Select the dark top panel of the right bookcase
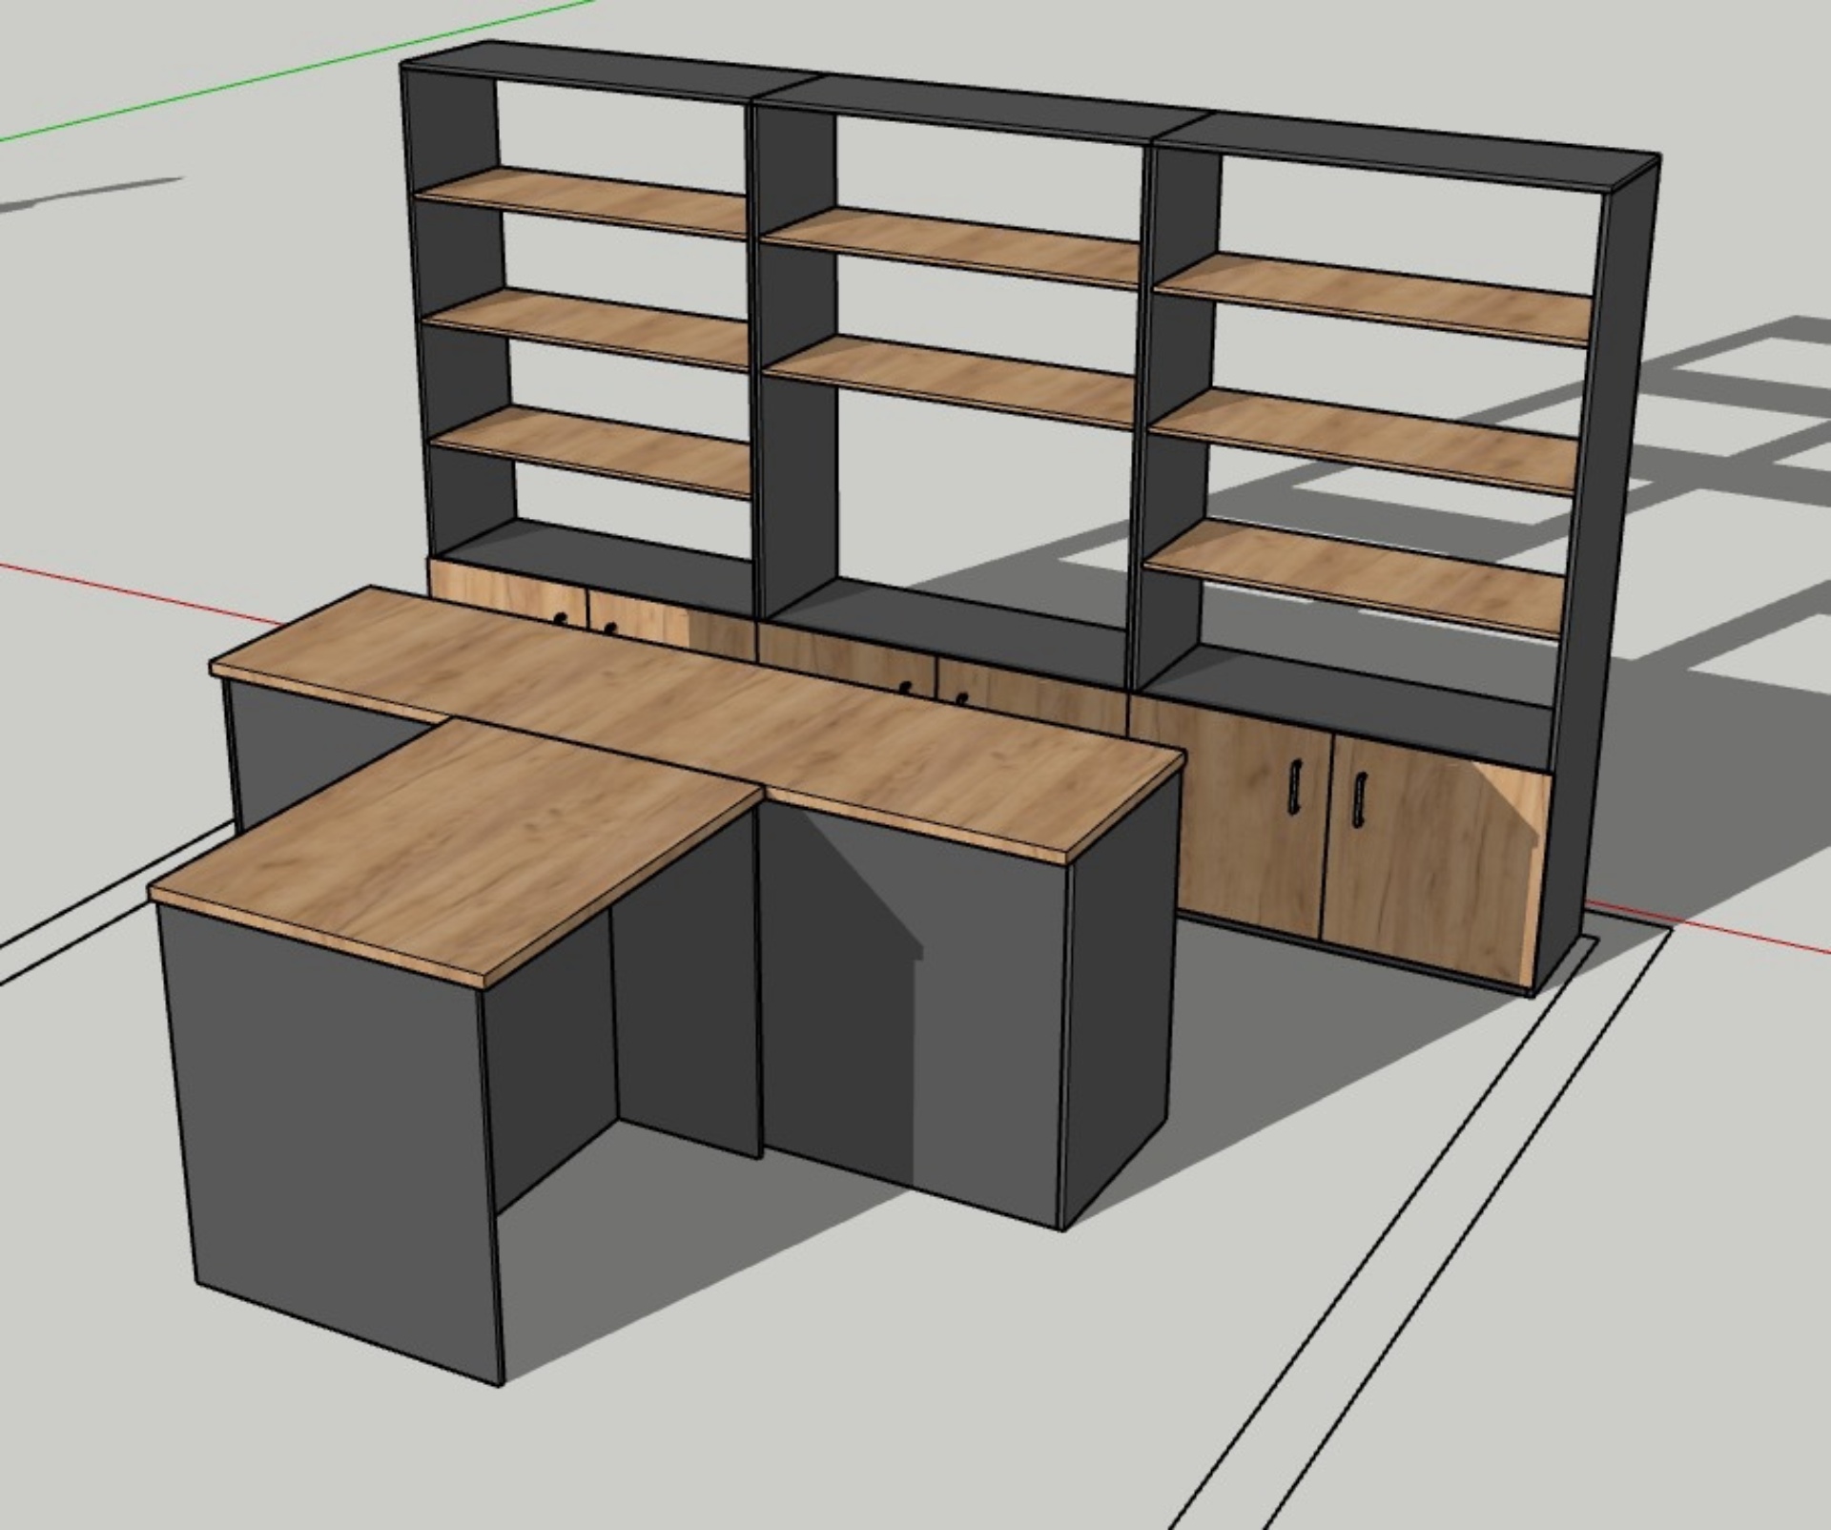The image size is (1831, 1530). pyautogui.click(x=1409, y=151)
